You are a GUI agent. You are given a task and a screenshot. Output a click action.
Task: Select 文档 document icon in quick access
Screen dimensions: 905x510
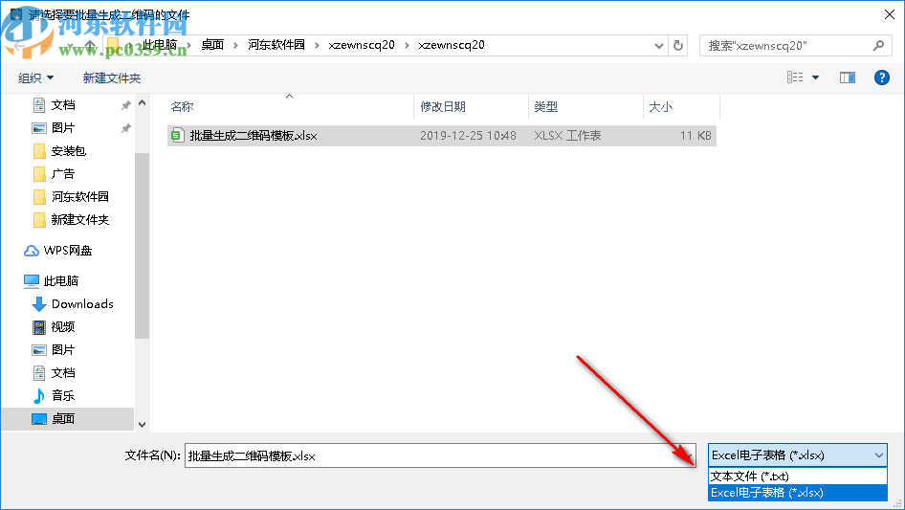pyautogui.click(x=38, y=105)
